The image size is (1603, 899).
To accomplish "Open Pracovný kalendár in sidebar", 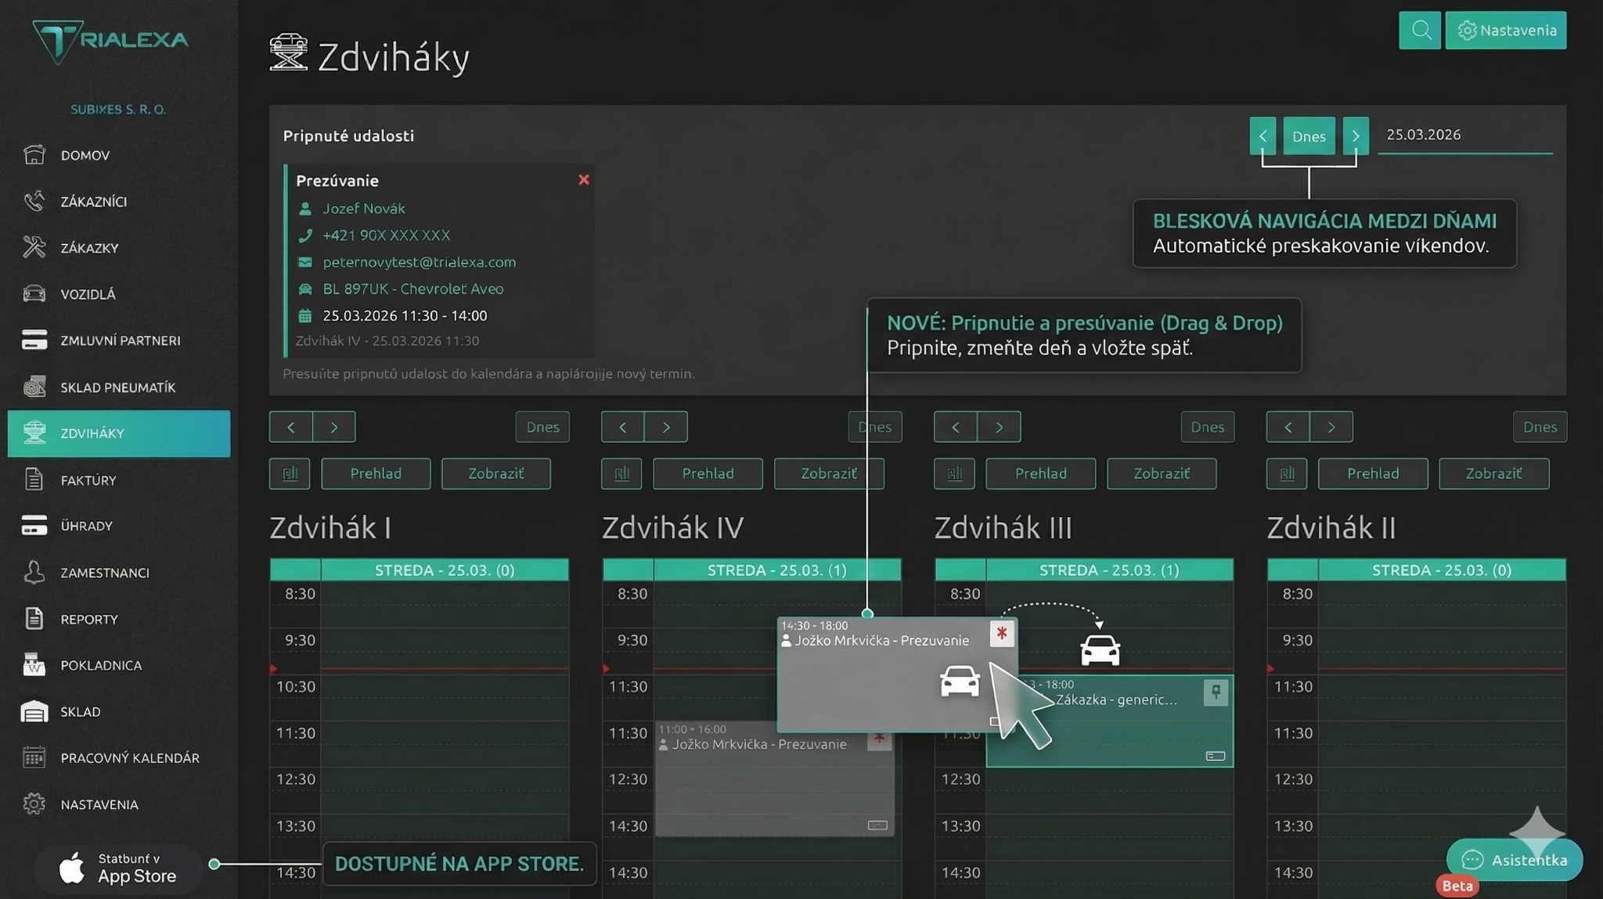I will coord(129,757).
